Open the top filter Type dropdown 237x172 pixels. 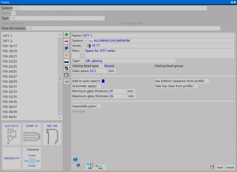pos(12,18)
